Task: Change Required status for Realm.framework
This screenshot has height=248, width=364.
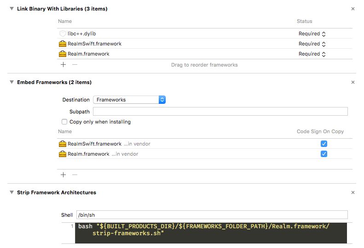Action: [312, 54]
